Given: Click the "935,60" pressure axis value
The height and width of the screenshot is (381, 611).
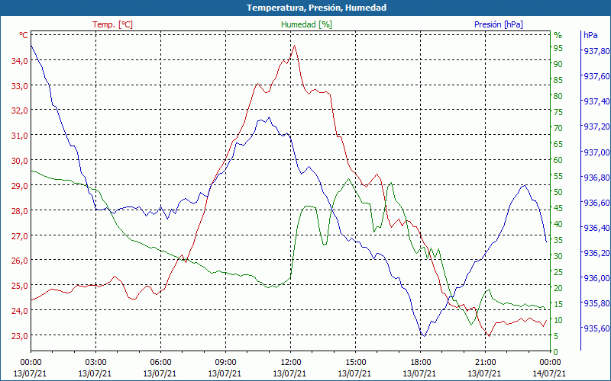Looking at the screenshot, I should pyautogui.click(x=596, y=328).
